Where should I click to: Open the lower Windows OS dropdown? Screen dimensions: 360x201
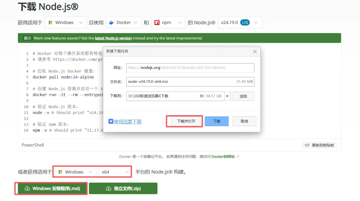click(x=76, y=172)
